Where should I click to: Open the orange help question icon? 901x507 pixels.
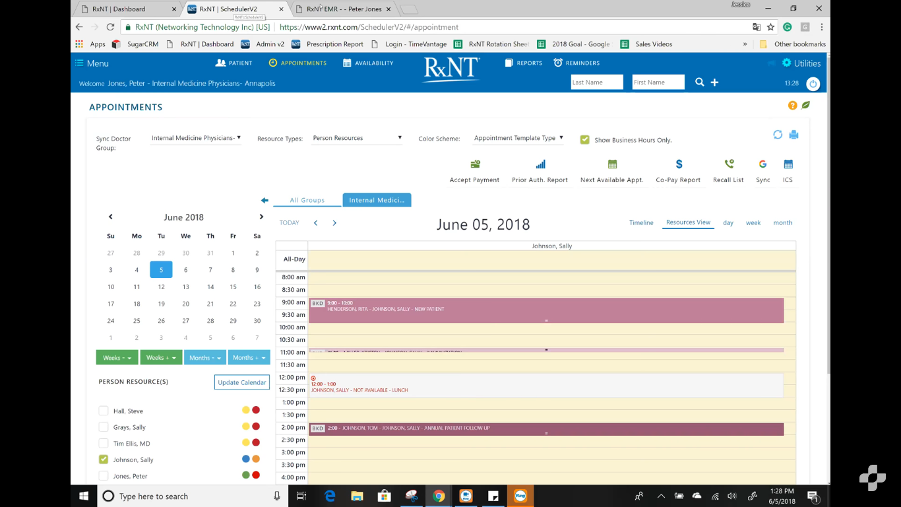click(793, 106)
